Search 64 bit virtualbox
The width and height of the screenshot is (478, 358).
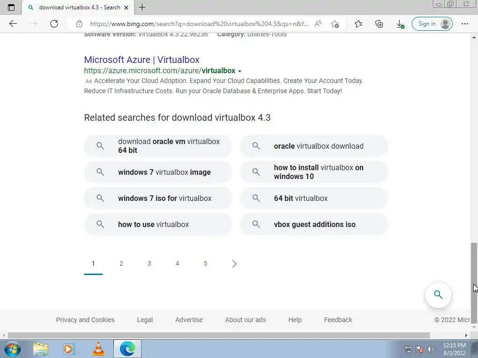tap(314, 198)
